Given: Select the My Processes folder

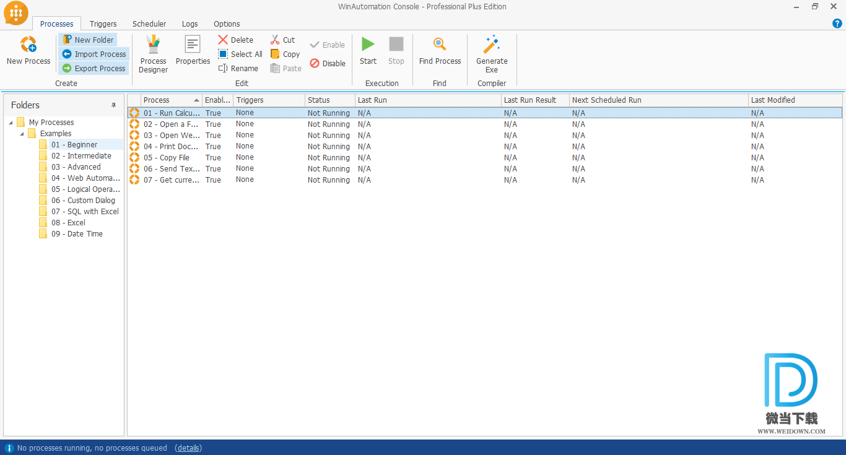Looking at the screenshot, I should tap(51, 123).
